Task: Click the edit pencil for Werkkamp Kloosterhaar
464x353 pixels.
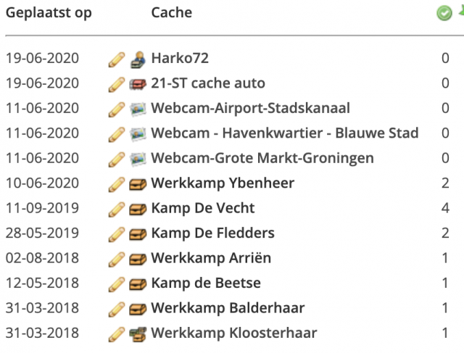Action: tap(116, 334)
